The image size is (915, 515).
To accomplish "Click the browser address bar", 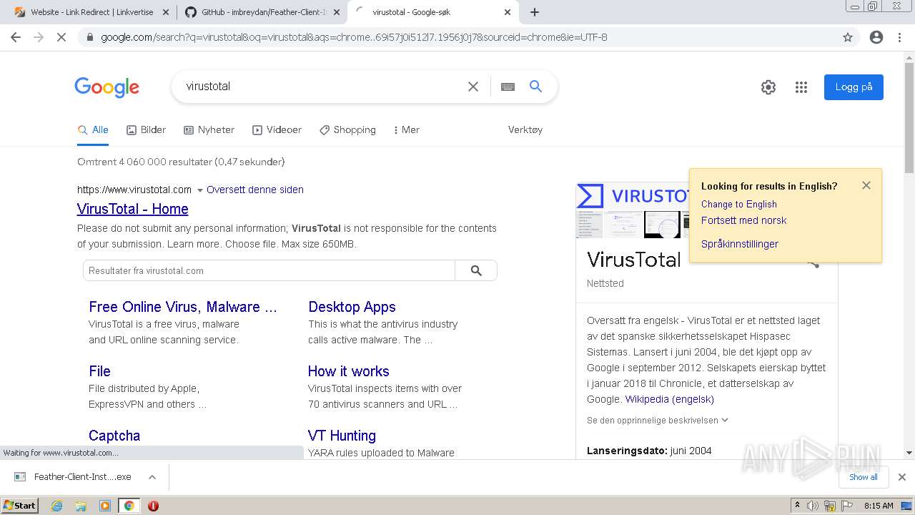I will pos(457,37).
